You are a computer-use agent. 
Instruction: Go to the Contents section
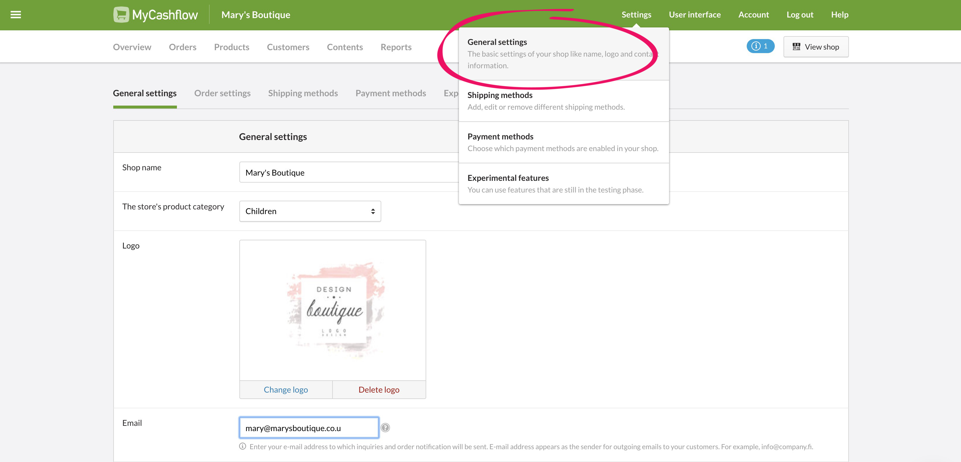pyautogui.click(x=345, y=47)
